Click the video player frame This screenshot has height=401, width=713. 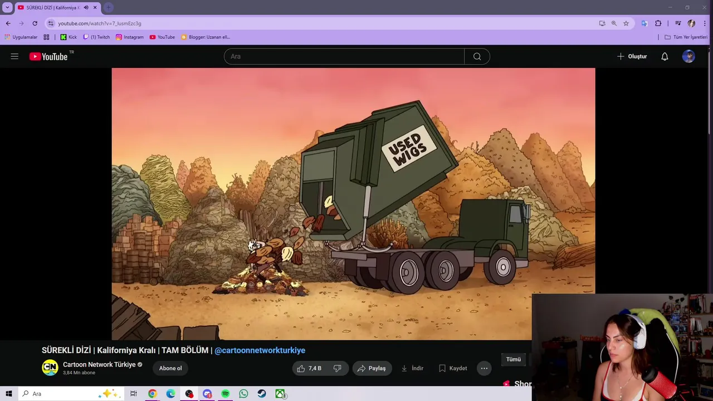(x=353, y=204)
